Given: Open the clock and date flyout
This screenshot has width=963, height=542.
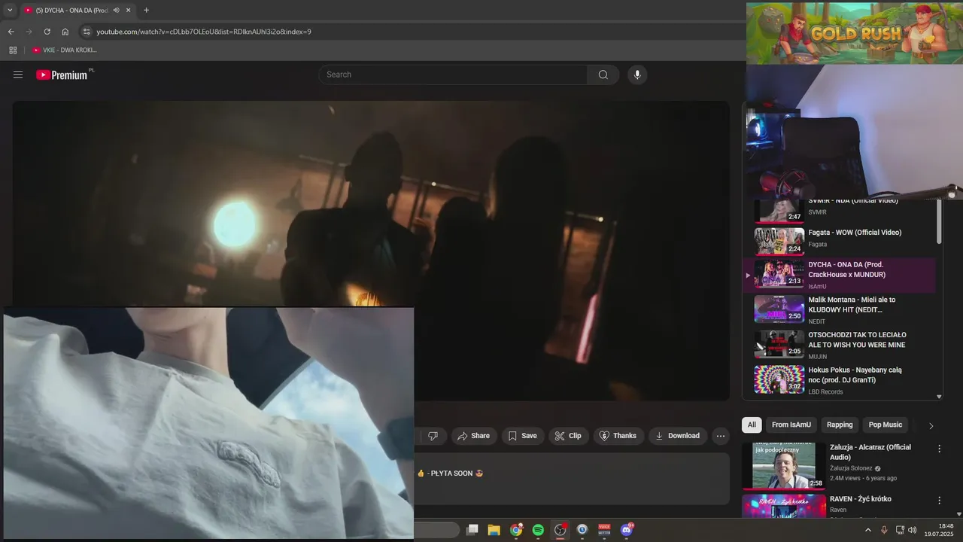Looking at the screenshot, I should (940, 530).
